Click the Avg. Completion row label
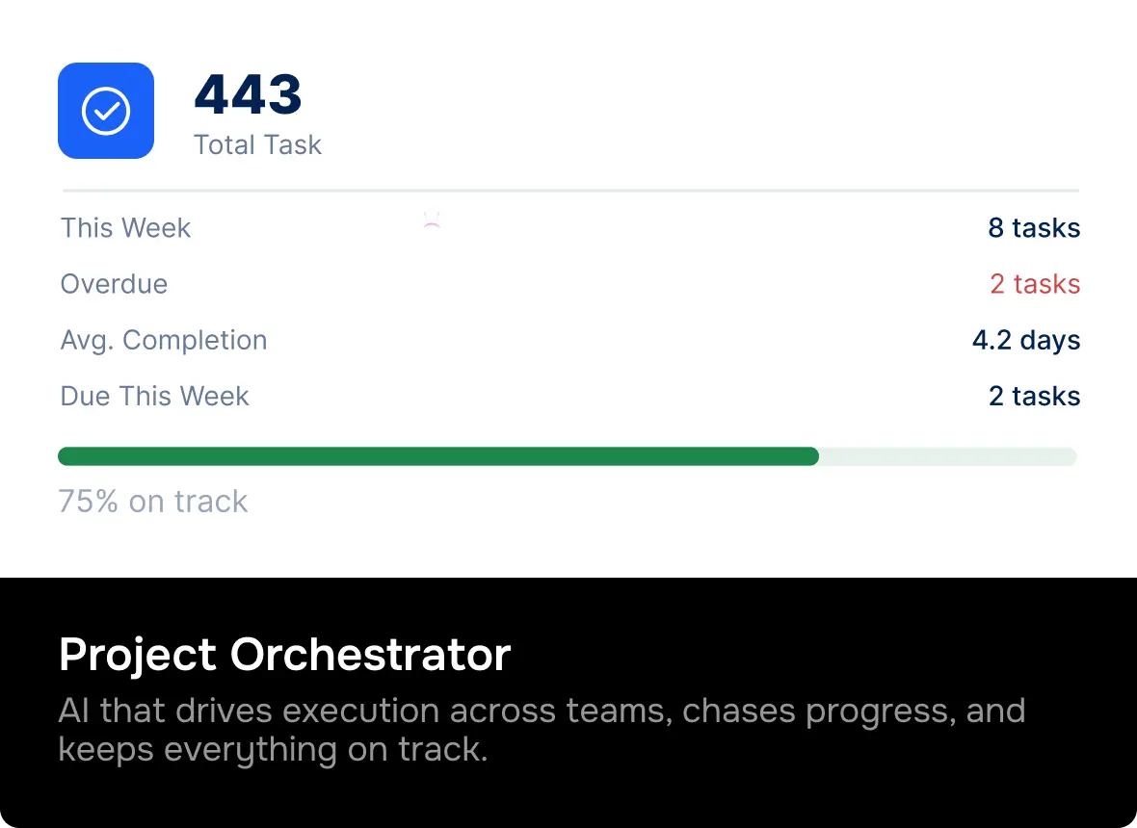Image resolution: width=1137 pixels, height=828 pixels. 164,340
